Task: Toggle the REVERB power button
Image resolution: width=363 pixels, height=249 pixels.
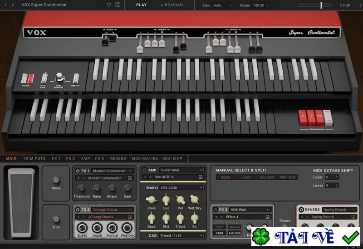Action: [301, 210]
